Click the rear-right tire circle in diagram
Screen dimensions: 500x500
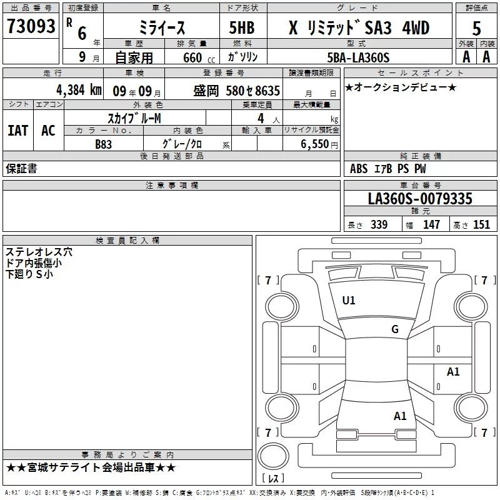coord(470,407)
